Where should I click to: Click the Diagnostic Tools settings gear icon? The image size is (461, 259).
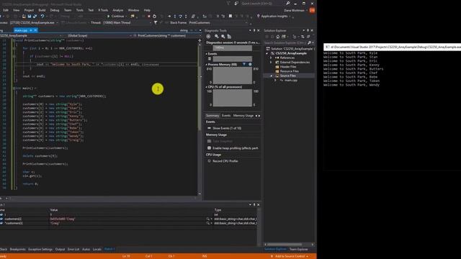click(208, 37)
